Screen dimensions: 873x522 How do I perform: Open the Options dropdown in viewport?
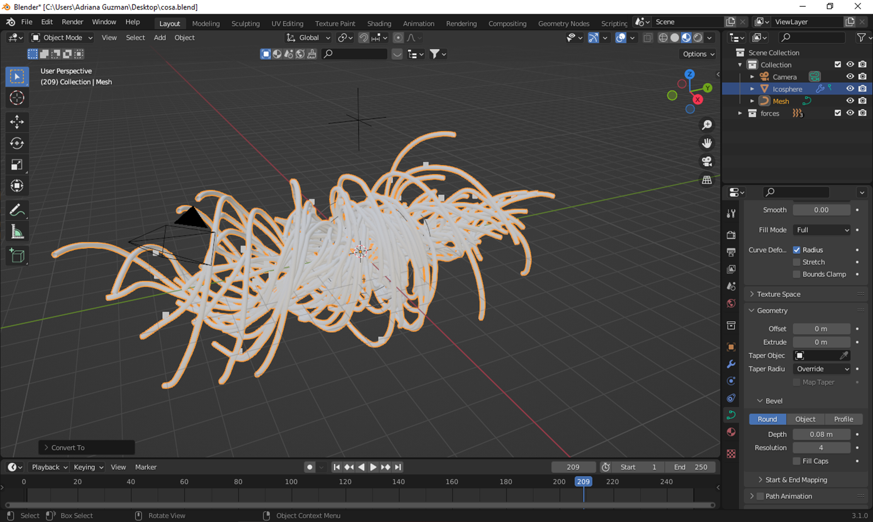pyautogui.click(x=698, y=54)
